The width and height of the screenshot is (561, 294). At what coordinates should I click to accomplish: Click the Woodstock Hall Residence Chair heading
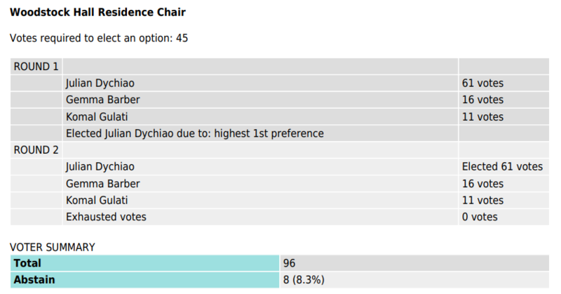[x=97, y=12]
